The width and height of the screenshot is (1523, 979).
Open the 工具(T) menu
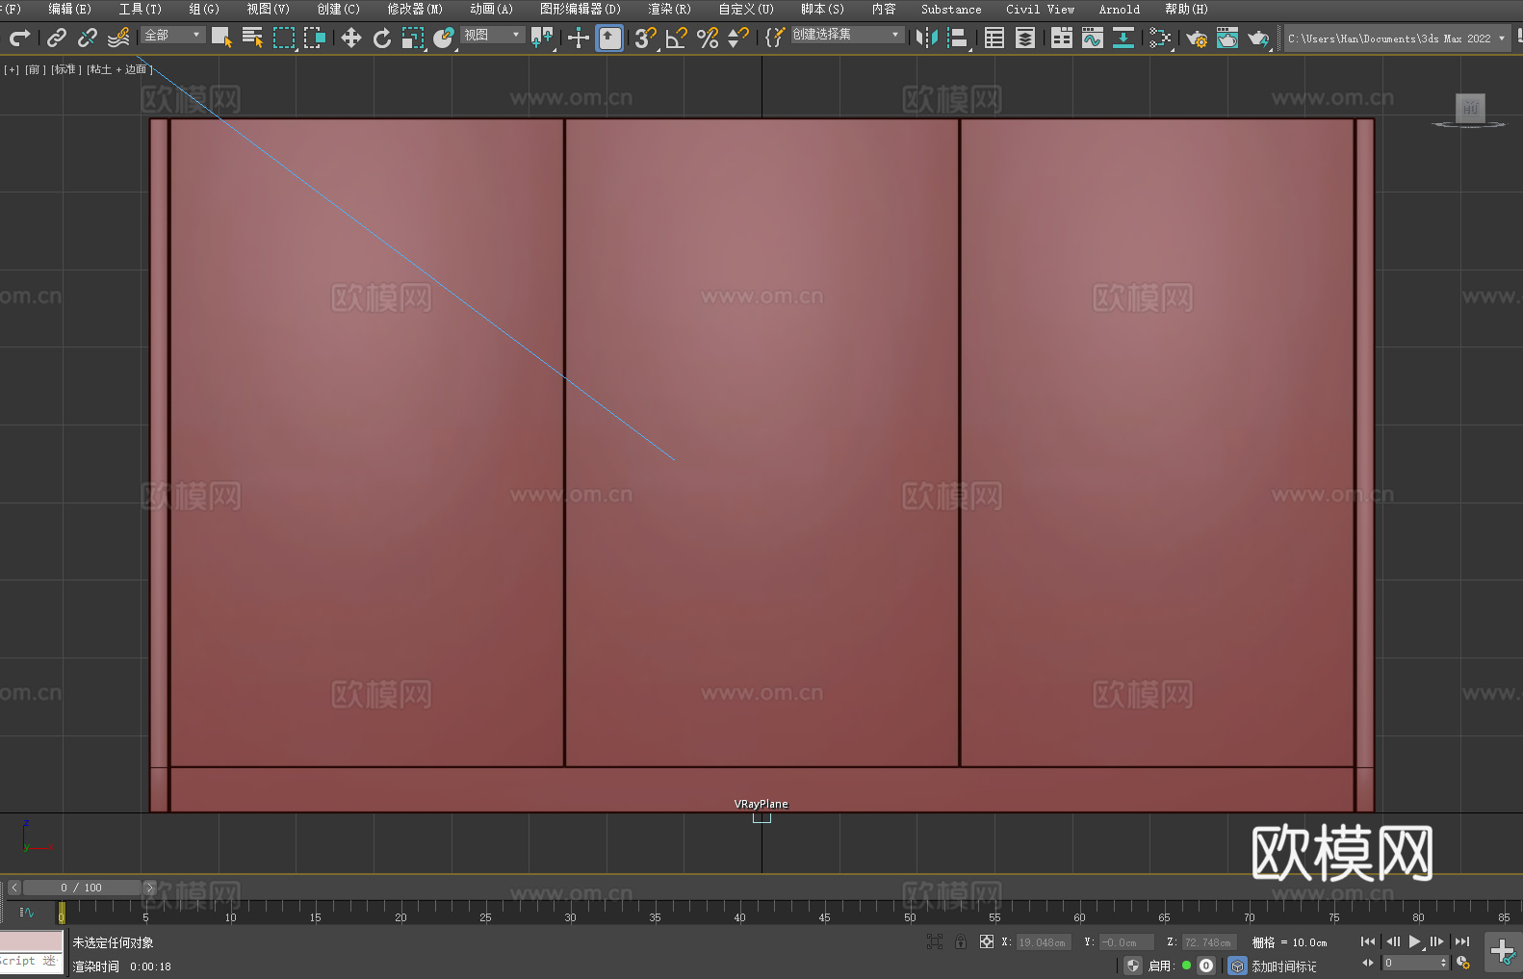(x=141, y=9)
